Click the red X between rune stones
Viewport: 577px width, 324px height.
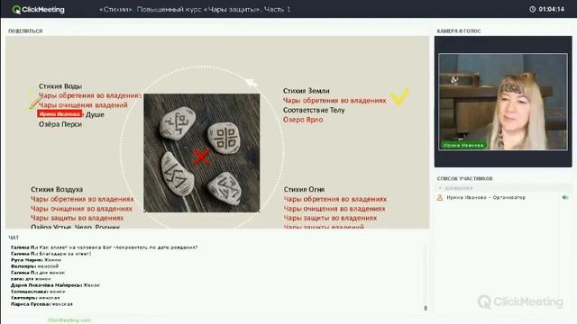(201, 157)
